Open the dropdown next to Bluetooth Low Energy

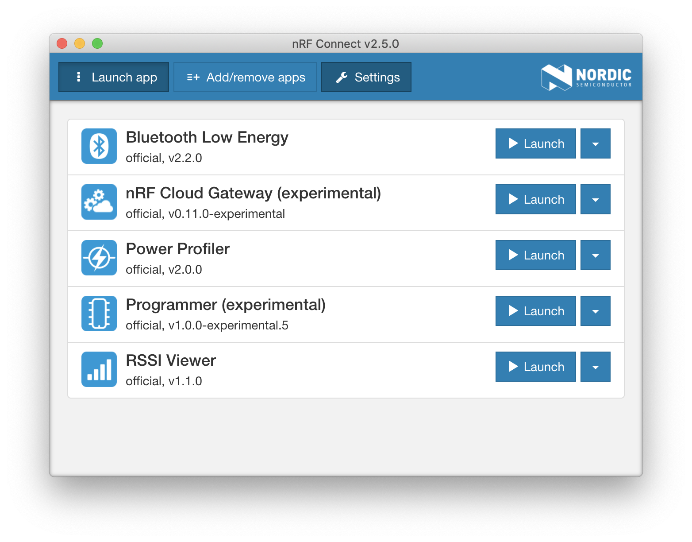pos(595,143)
